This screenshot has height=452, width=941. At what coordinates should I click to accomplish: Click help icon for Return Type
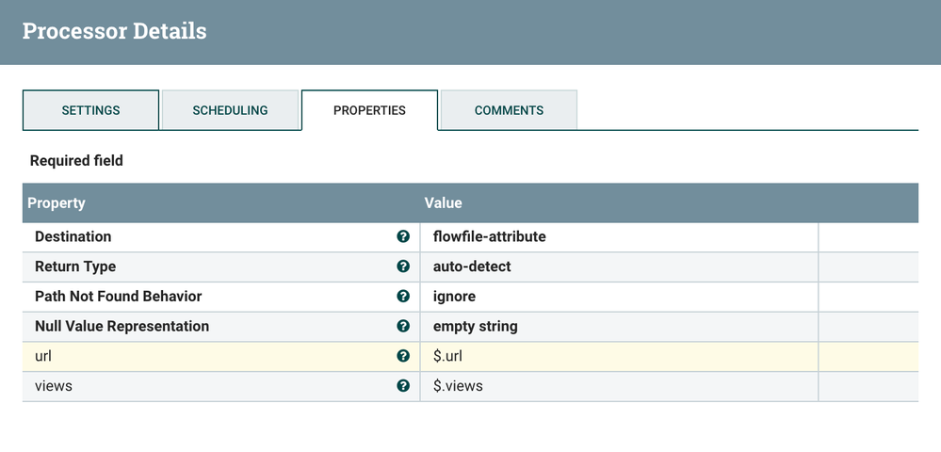pos(403,266)
